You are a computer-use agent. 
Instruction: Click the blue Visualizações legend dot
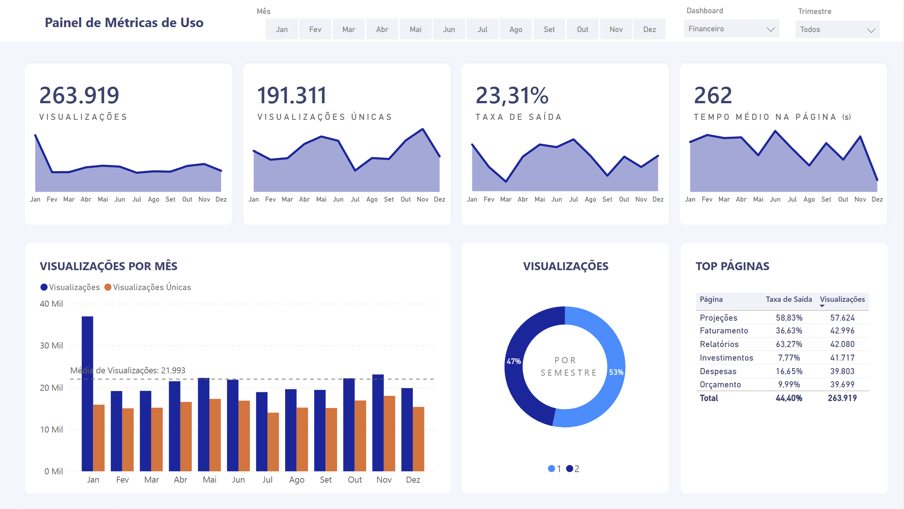pos(44,287)
